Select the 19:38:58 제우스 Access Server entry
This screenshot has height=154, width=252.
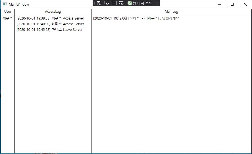pyautogui.click(x=50, y=18)
